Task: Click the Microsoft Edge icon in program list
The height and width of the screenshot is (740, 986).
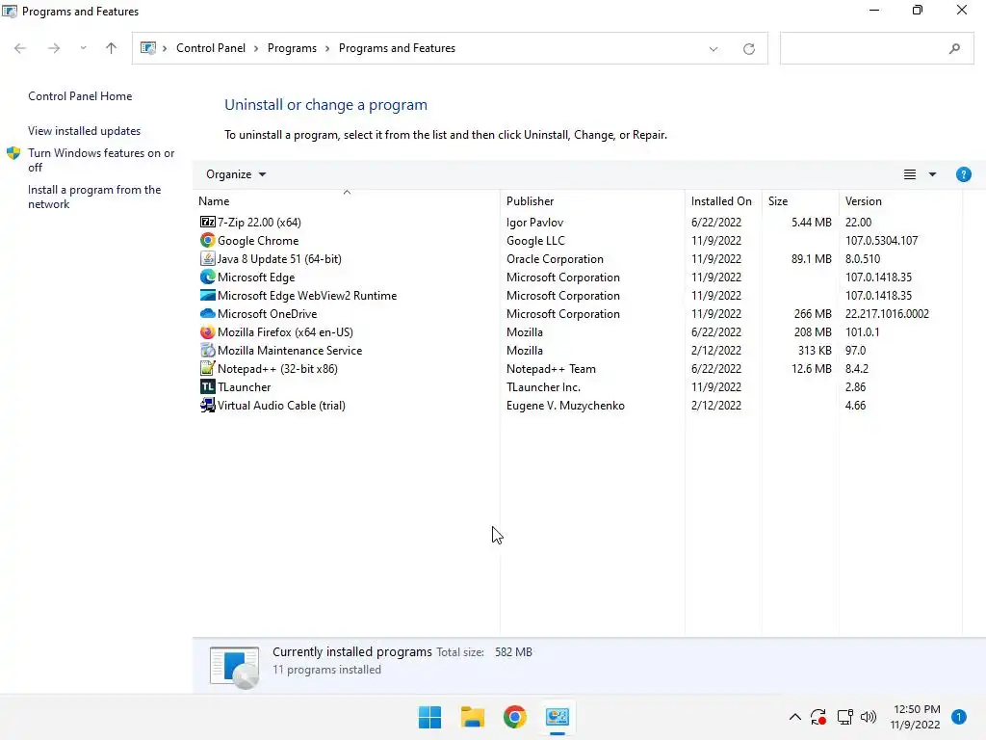Action: (208, 277)
